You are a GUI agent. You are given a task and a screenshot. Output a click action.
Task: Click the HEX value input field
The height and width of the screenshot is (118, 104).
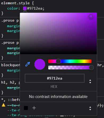[x=55, y=78]
